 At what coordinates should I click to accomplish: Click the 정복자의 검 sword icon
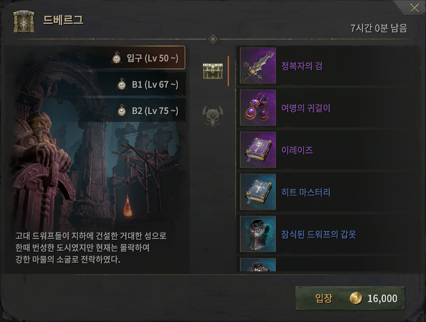point(258,66)
